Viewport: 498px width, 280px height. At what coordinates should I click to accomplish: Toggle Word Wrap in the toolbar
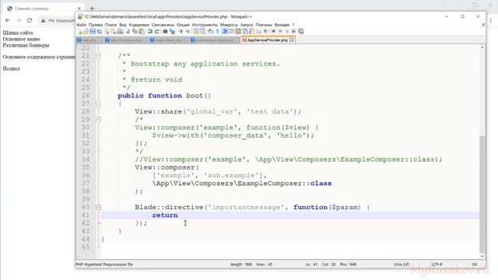pyautogui.click(x=210, y=31)
